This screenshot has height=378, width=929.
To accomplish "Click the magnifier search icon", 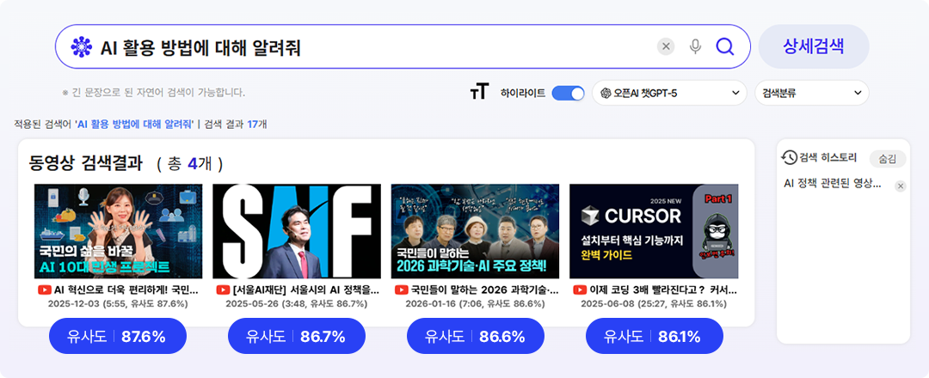I will pyautogui.click(x=724, y=46).
